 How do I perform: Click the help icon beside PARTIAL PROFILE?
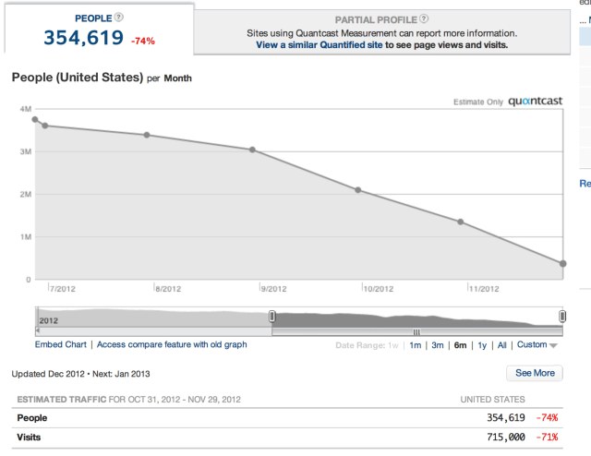point(424,18)
